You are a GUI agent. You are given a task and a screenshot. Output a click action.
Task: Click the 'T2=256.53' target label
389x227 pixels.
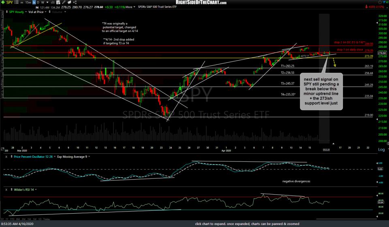[x=287, y=73]
